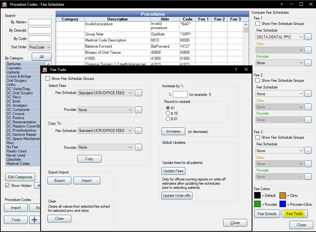Enable Show Fee Schedule Groups under Fee 2

point(257,81)
